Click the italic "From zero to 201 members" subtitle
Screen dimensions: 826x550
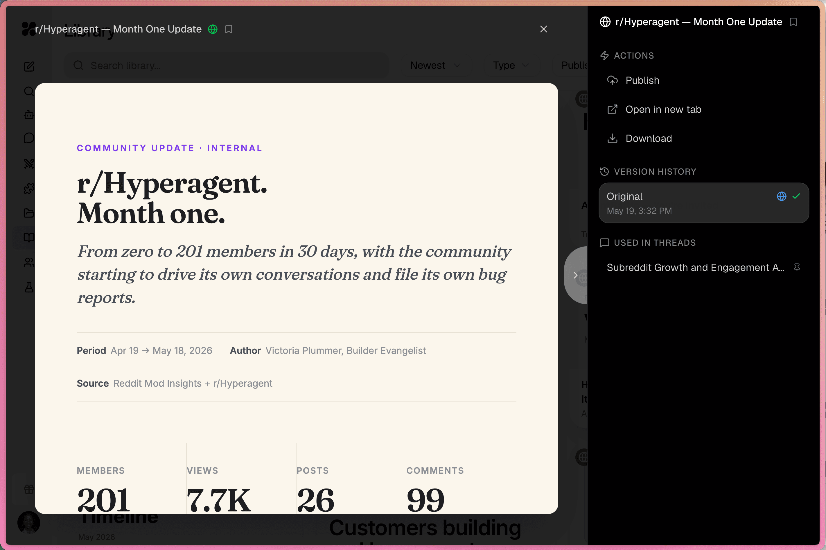click(294, 275)
